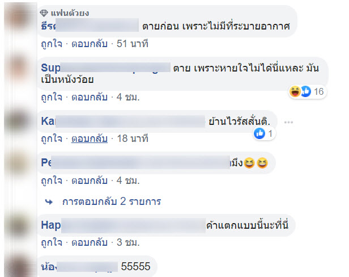349x277 pixels.
Task: Reply to the comment posted 51 นาที ago
Action: pos(90,44)
